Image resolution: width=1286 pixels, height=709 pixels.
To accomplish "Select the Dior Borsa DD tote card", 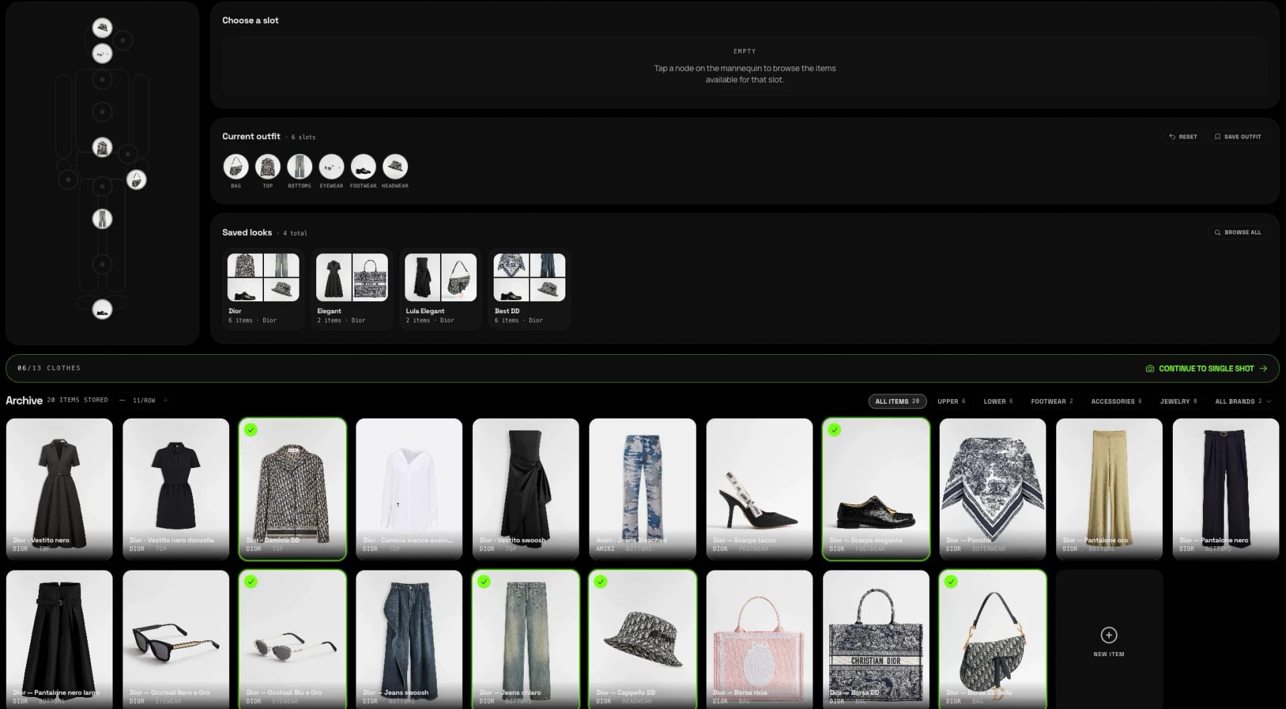I will pos(876,639).
